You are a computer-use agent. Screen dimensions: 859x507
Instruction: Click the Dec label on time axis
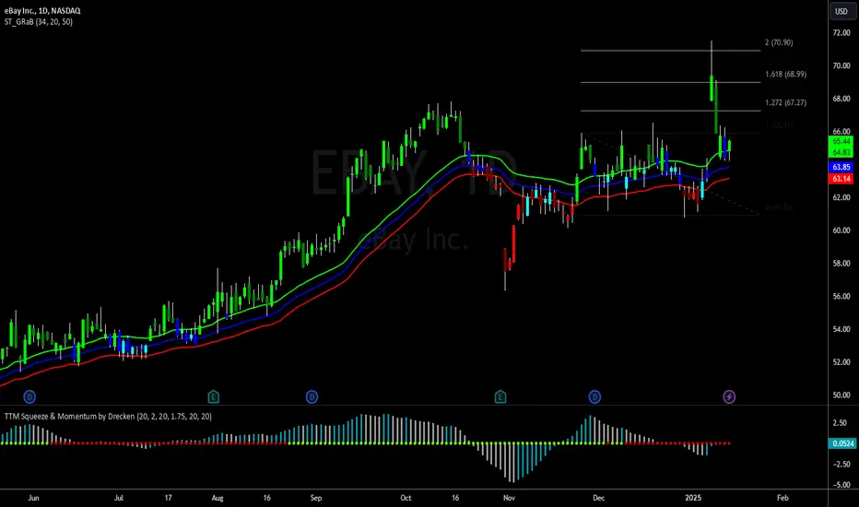599,498
